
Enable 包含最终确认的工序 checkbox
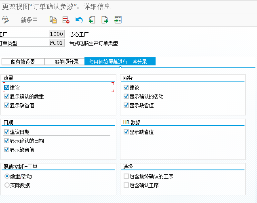(x=126, y=176)
